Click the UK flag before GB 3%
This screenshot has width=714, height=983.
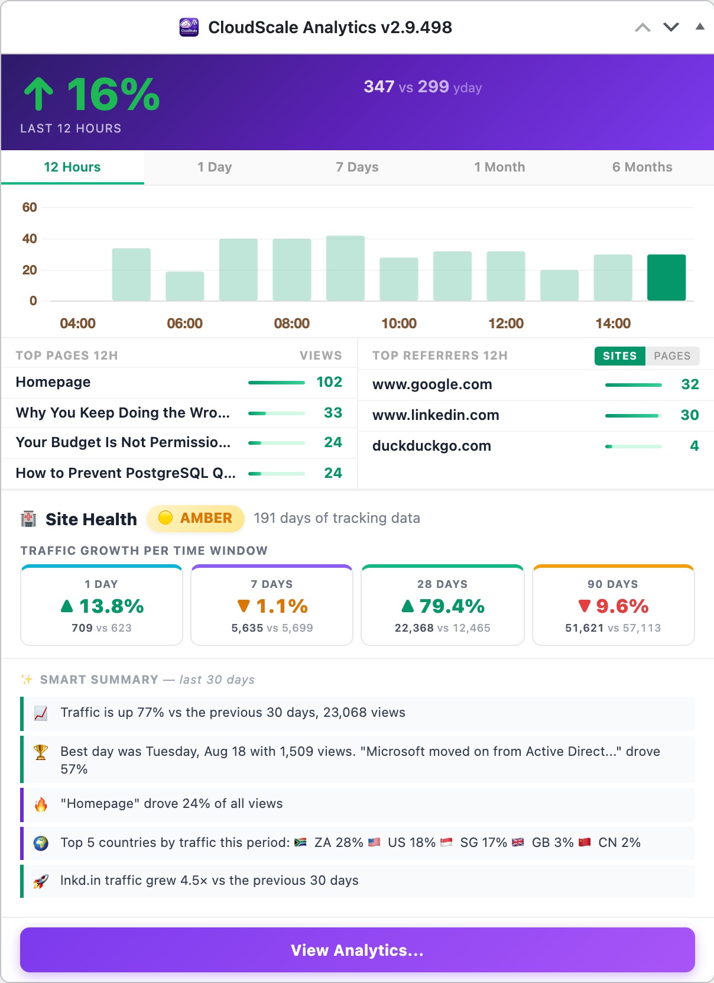[x=518, y=842]
